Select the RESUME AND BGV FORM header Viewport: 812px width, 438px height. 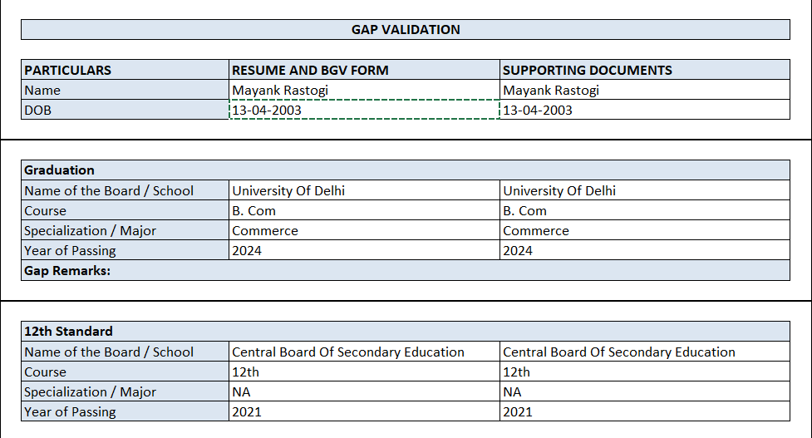coord(364,70)
